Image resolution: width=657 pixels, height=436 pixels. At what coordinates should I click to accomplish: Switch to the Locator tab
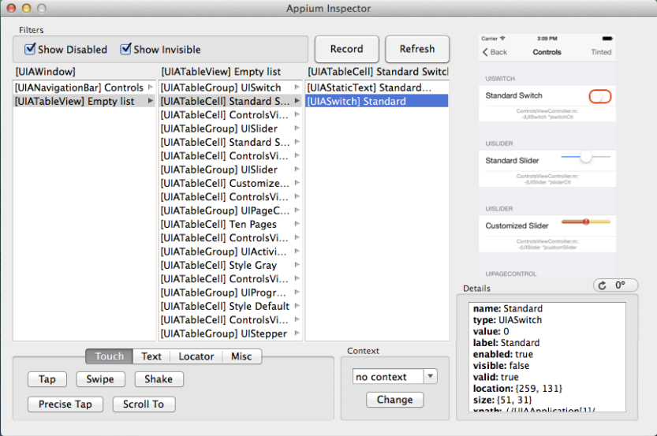pos(196,356)
